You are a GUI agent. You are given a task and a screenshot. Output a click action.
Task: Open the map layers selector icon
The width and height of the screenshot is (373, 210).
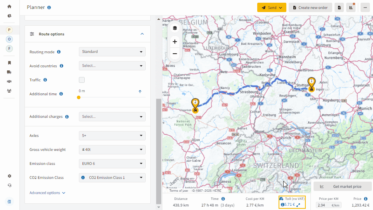175,28
